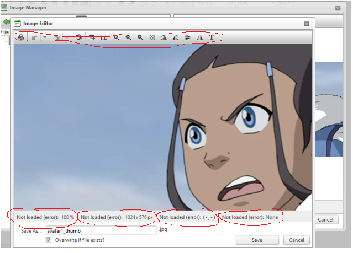Close the Image Manager window

point(338,8)
